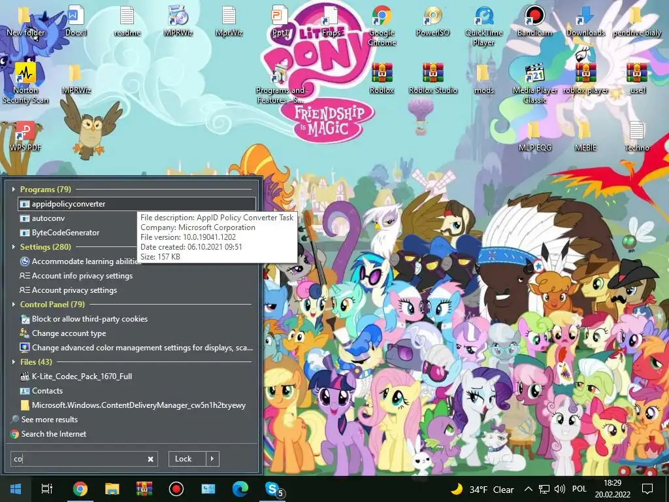Click See more results link

[45, 420]
